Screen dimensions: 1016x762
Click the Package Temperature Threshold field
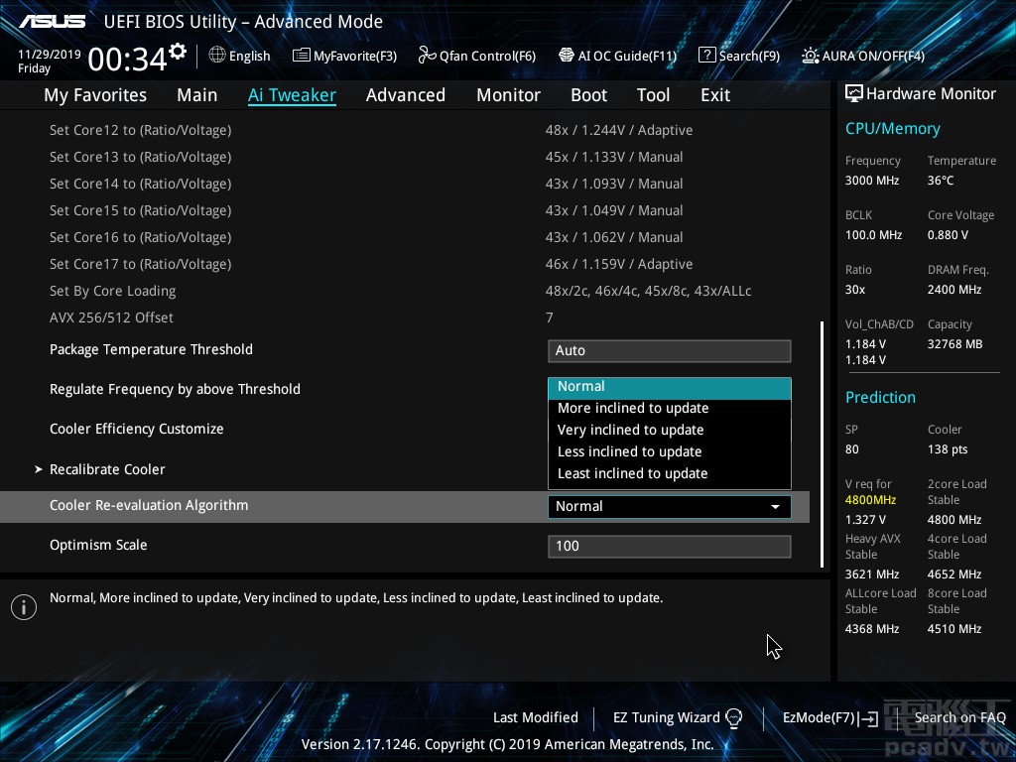[x=669, y=350]
